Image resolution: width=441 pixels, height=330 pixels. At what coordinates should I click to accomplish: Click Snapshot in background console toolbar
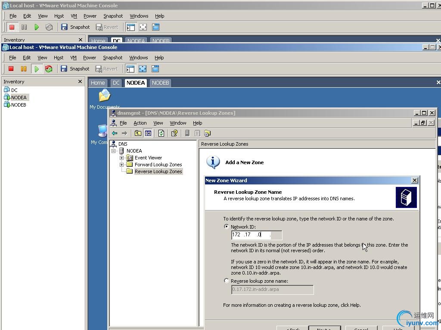[x=76, y=27]
